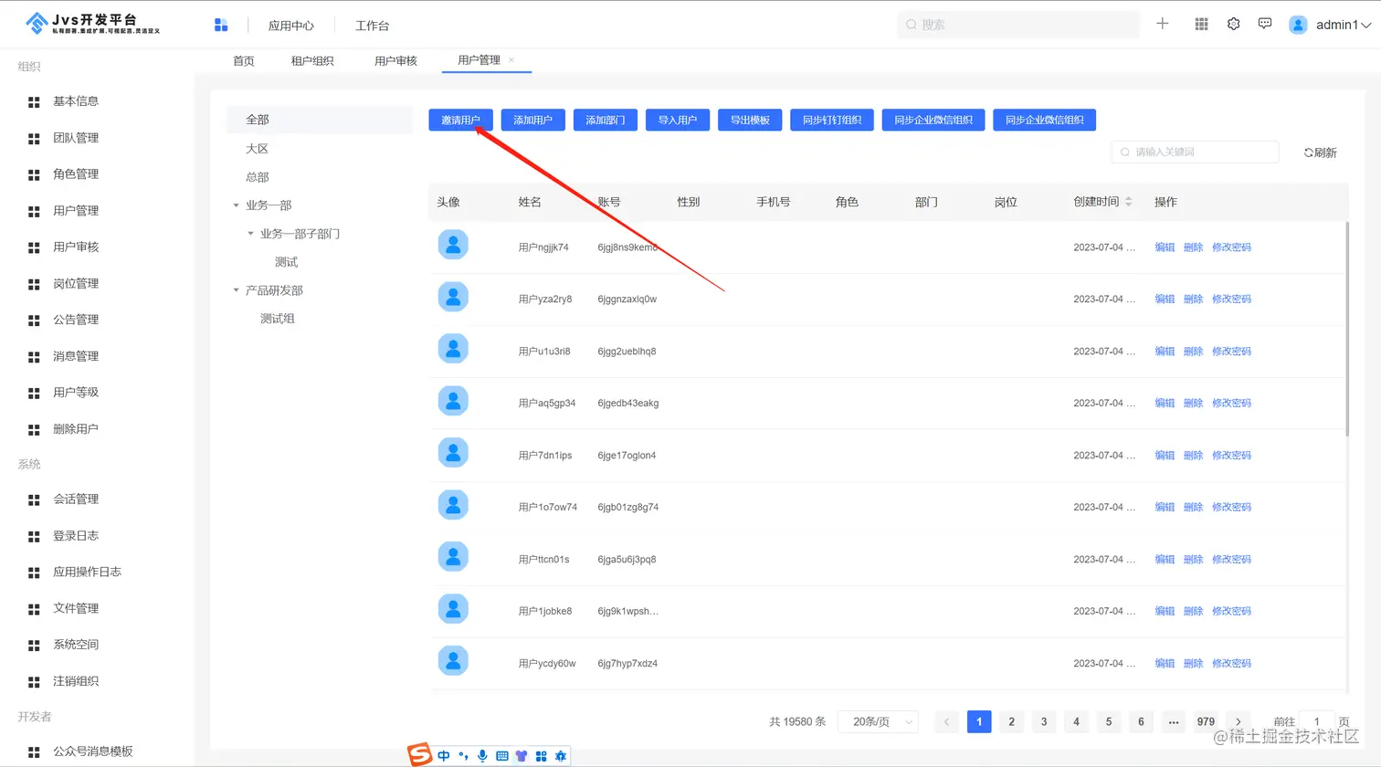The image size is (1381, 767).
Task: Collapse the 业务一部子部门 tree node arrow
Action: click(x=250, y=234)
